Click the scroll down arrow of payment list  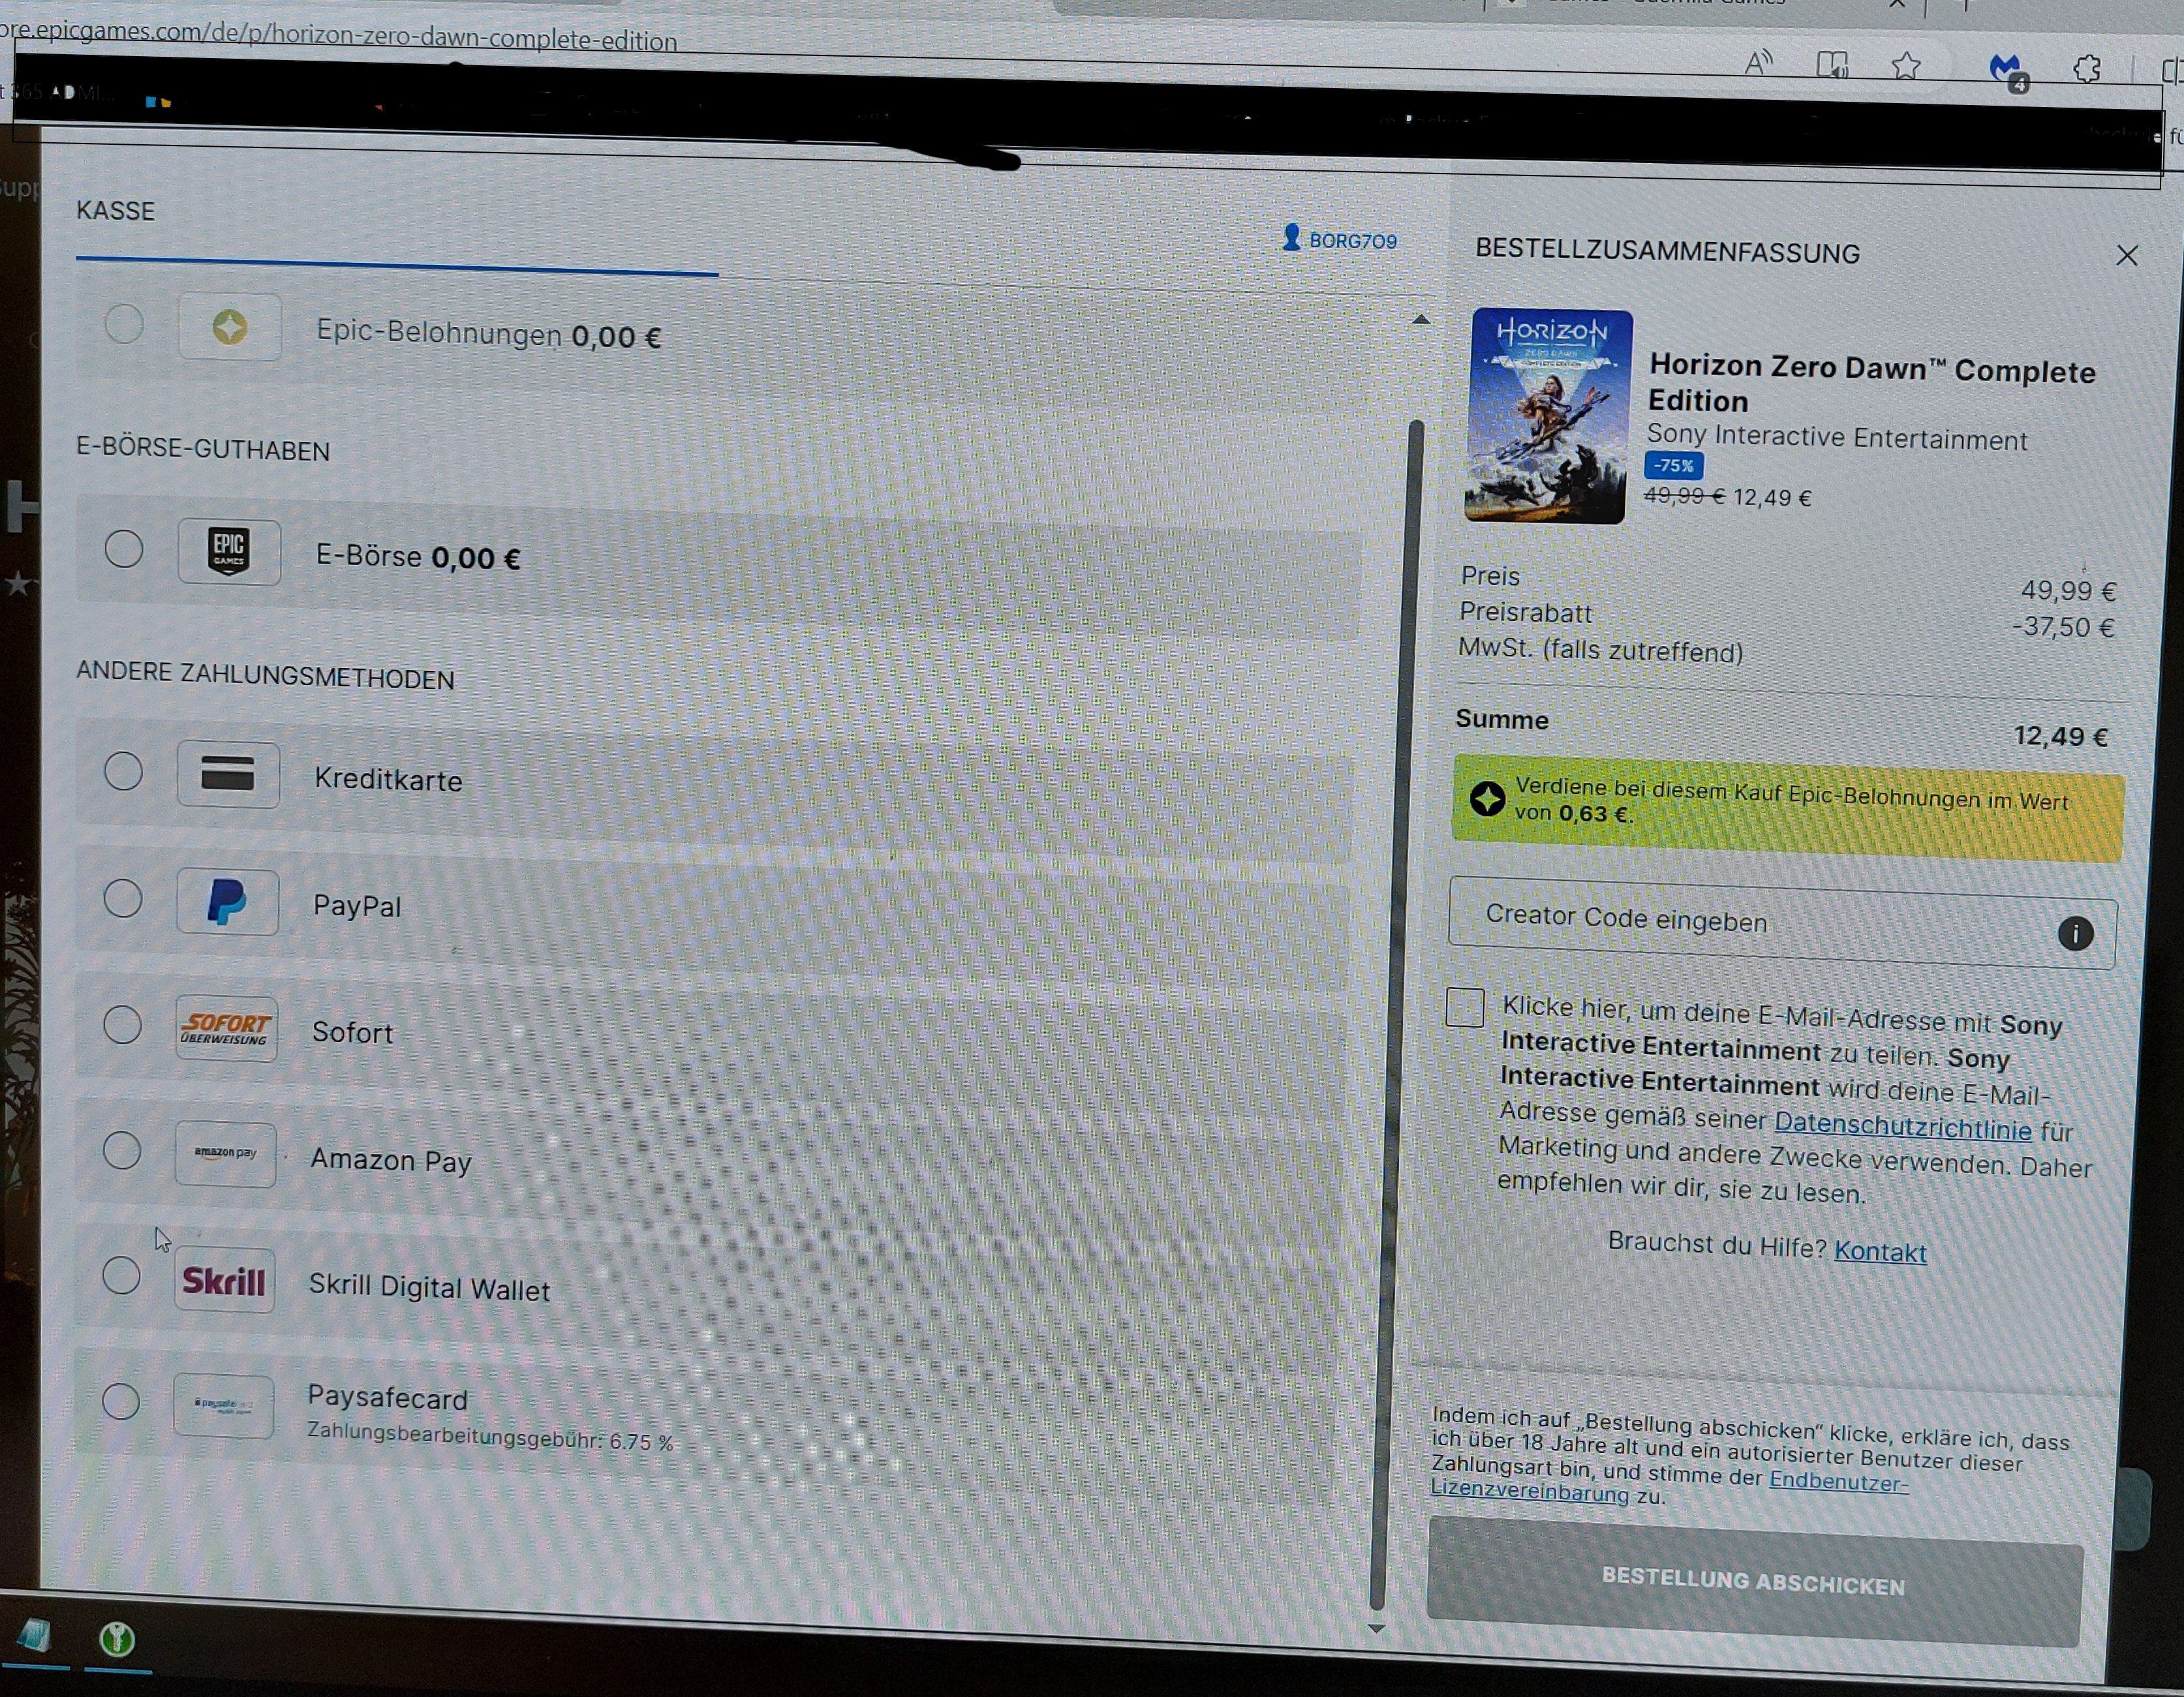(1376, 1629)
